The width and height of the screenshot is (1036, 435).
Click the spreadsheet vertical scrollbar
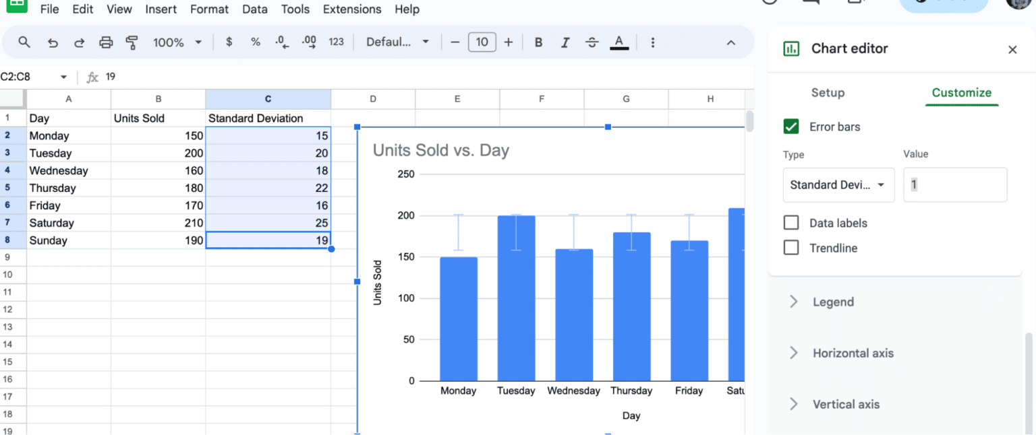[x=749, y=121]
